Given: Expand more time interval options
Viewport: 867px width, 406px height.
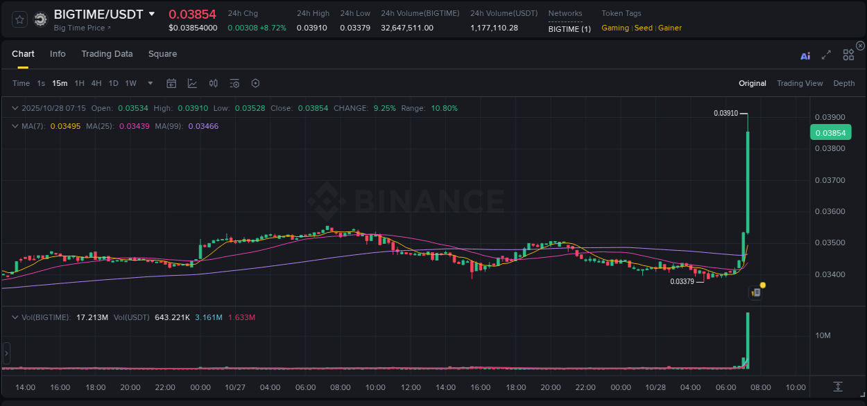Looking at the screenshot, I should click(x=149, y=83).
